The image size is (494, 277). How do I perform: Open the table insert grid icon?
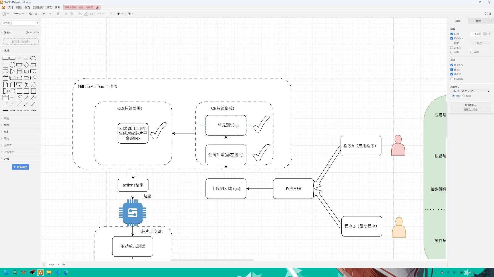click(x=129, y=14)
